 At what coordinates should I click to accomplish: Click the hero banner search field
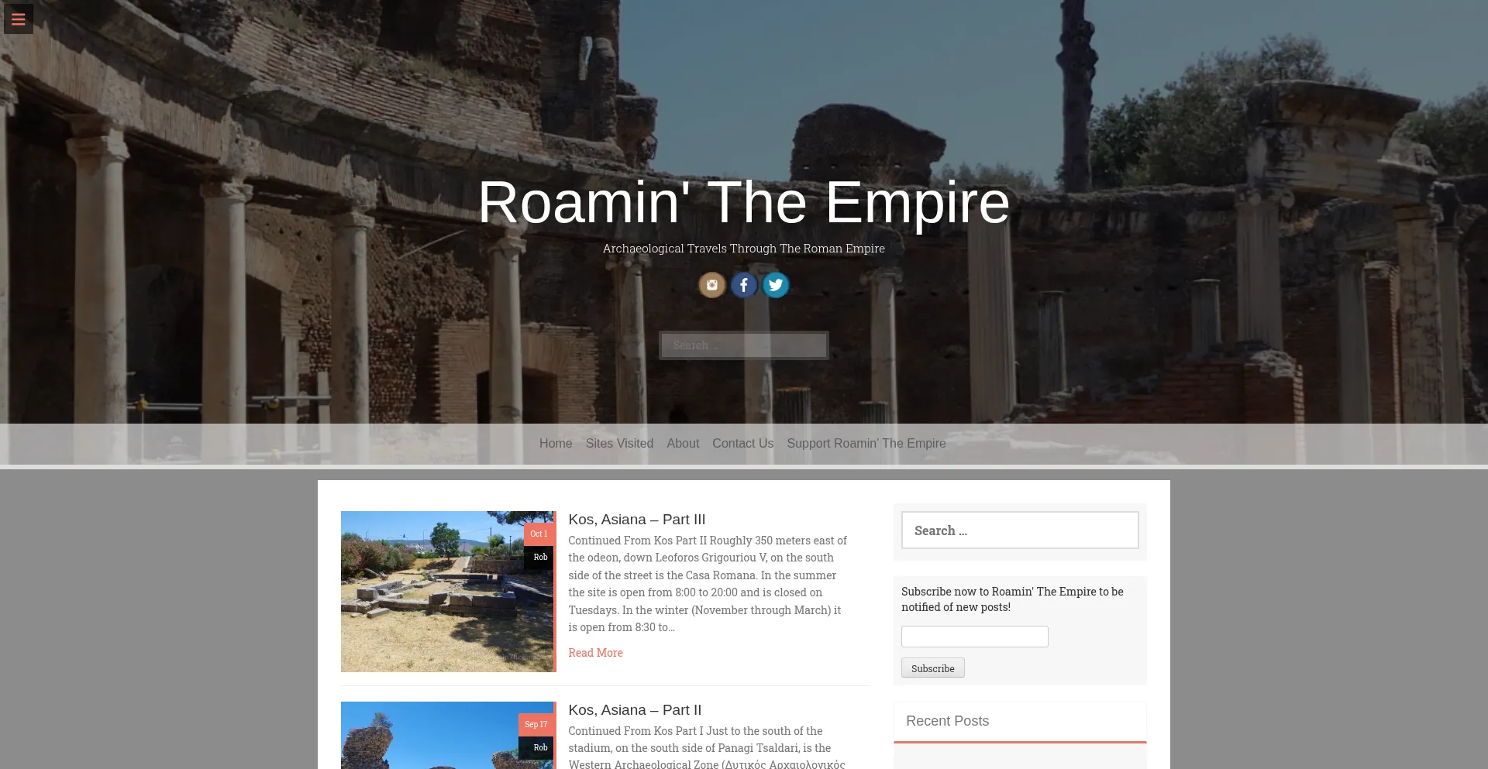(x=743, y=345)
